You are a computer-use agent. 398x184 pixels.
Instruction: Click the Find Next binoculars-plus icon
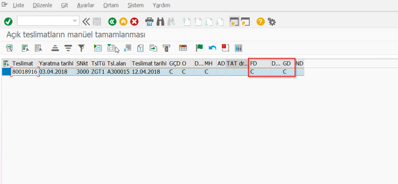(171, 22)
